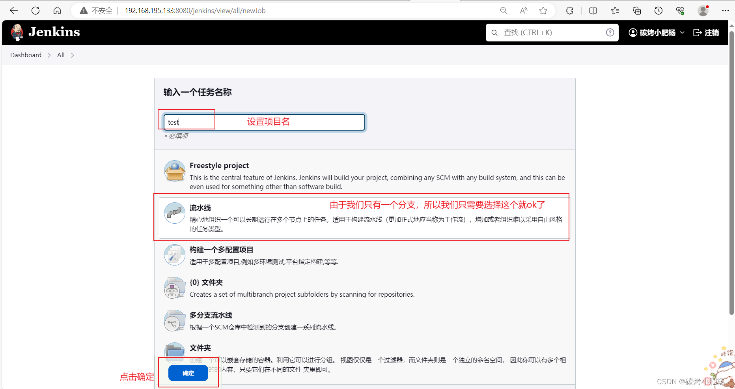735x389 pixels.
Task: Click the 构建一个多配置项目 icon
Action: (174, 254)
